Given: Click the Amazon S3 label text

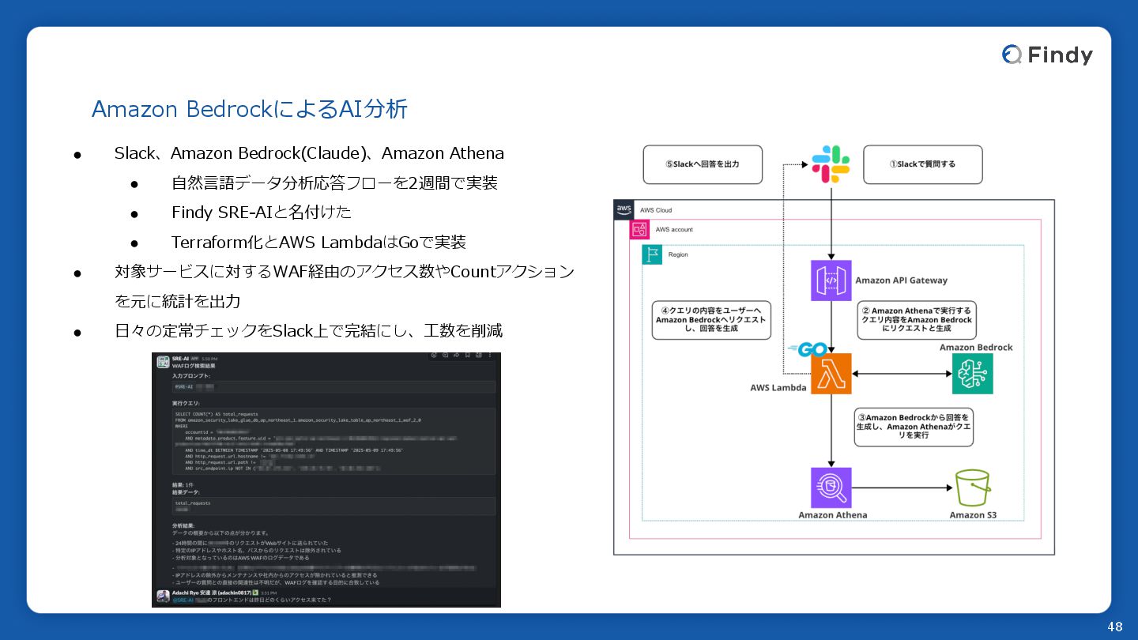Looking at the screenshot, I should (973, 515).
